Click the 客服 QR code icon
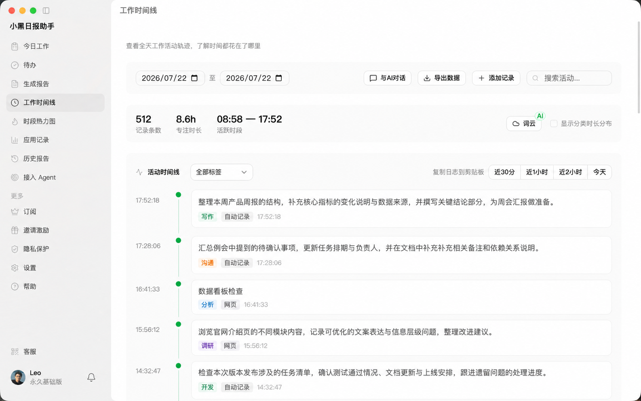The height and width of the screenshot is (401, 641). tap(15, 352)
